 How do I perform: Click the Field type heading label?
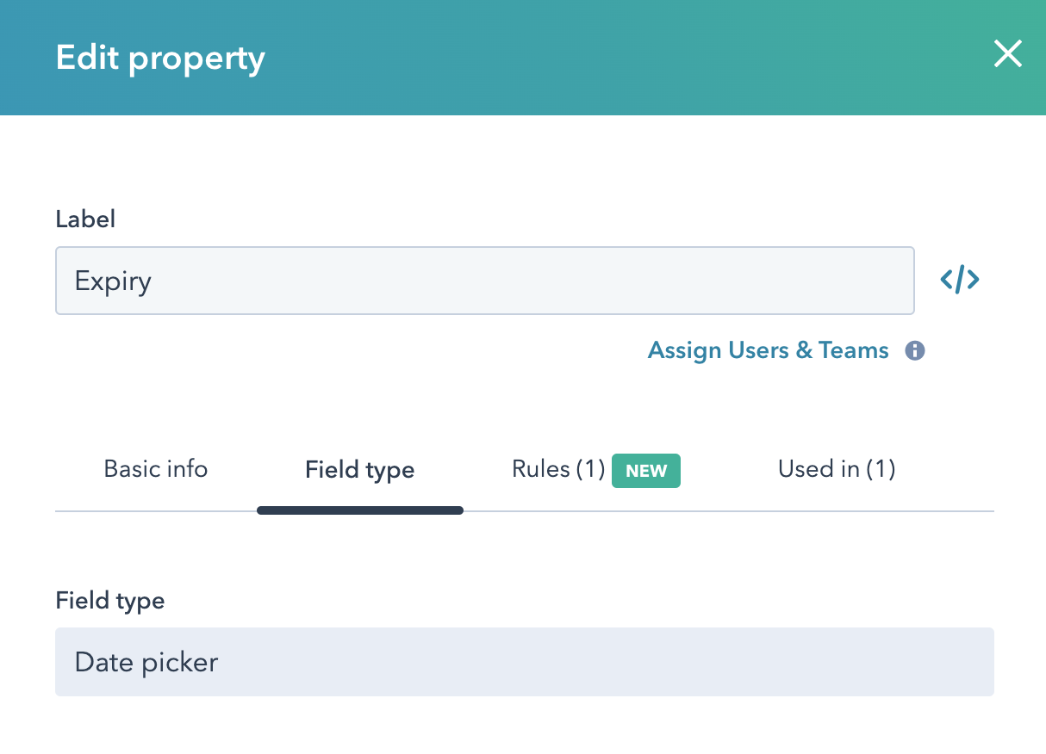109,600
